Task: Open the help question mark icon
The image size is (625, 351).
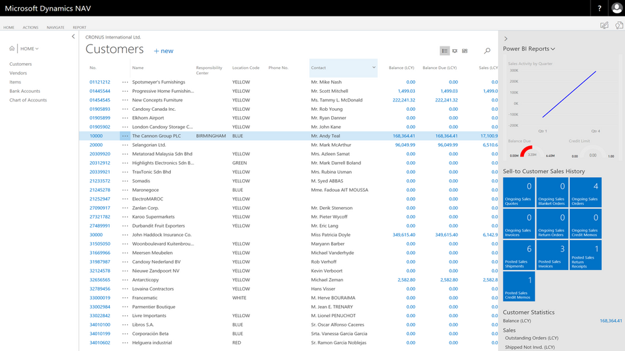Action: pos(599,9)
